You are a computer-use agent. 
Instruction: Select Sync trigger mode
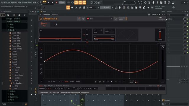coord(66,82)
